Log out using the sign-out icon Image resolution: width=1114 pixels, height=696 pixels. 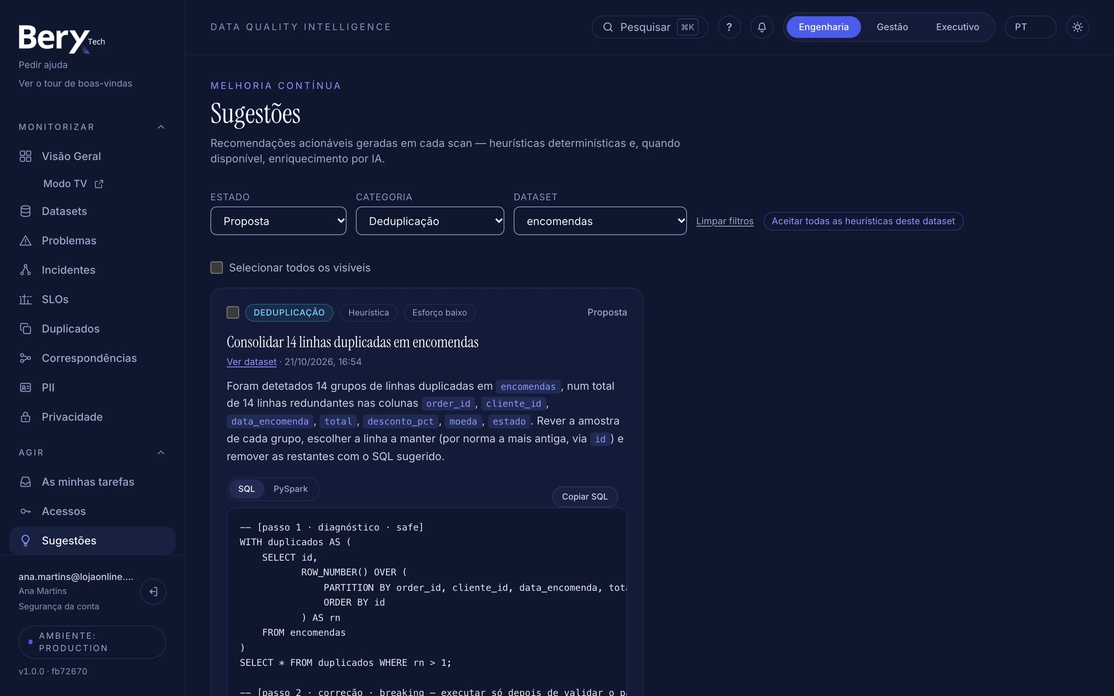click(153, 592)
